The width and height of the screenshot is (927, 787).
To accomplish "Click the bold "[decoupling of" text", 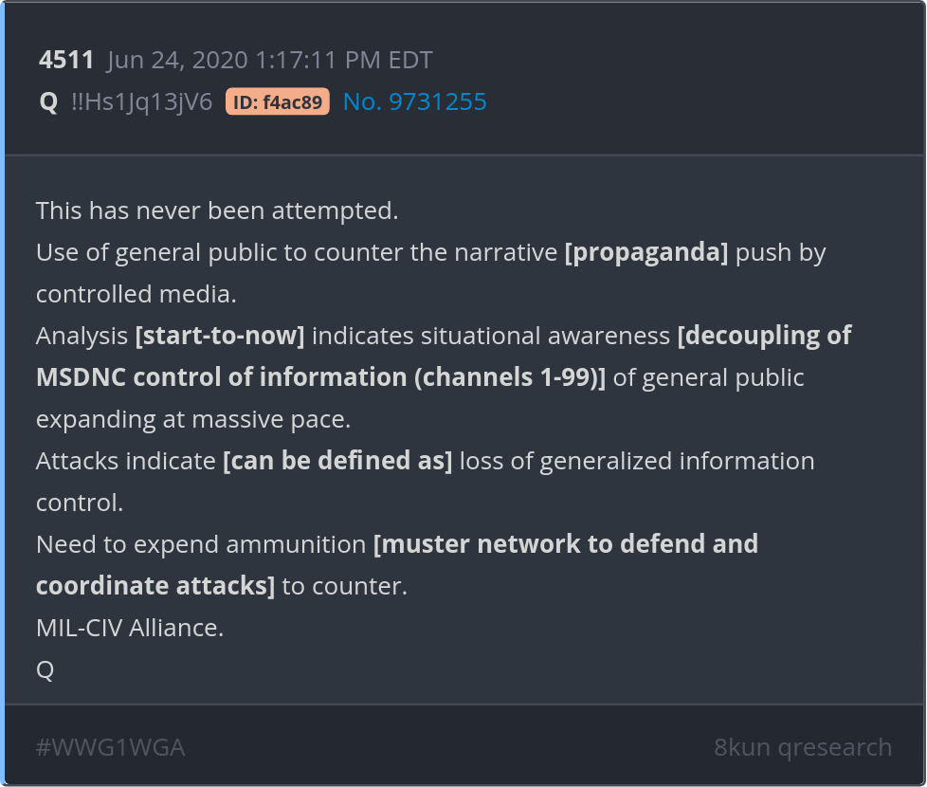I will (x=764, y=336).
